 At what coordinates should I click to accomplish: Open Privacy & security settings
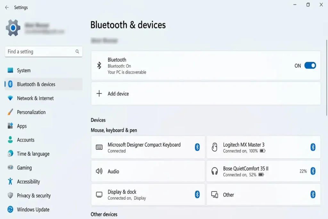(x=44, y=195)
